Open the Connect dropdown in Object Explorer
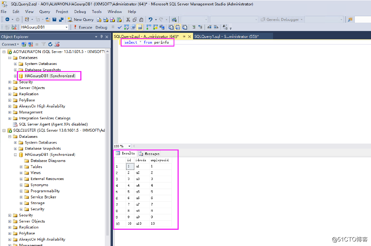Image resolution: width=371 pixels, height=246 pixels. (10, 44)
